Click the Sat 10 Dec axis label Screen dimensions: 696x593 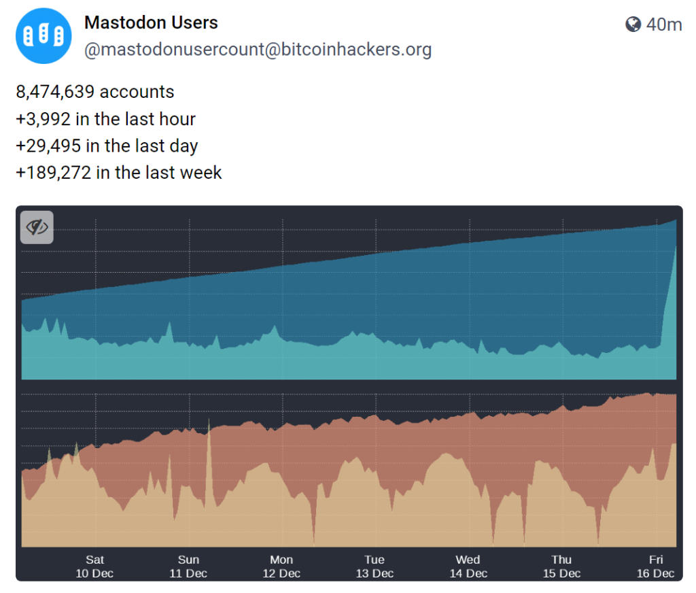tap(94, 566)
